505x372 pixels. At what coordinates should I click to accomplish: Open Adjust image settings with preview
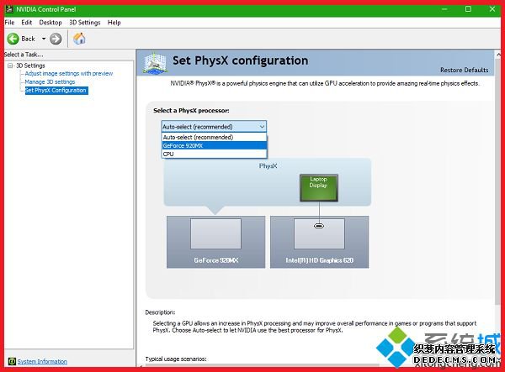tap(69, 74)
